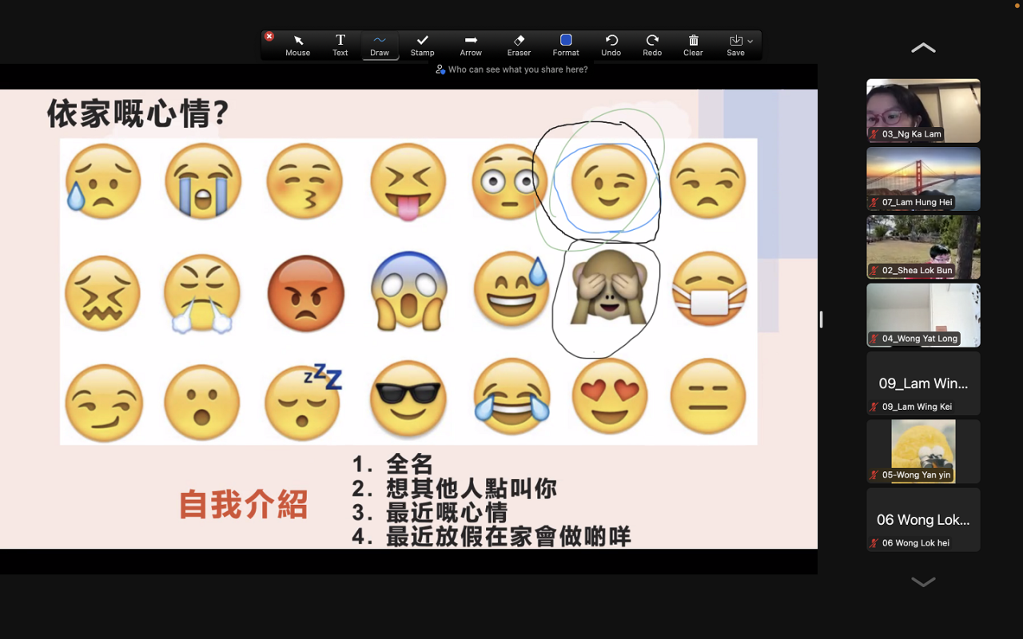Select the Mouse annotation tool
Viewport: 1023px width, 639px height.
(297, 46)
